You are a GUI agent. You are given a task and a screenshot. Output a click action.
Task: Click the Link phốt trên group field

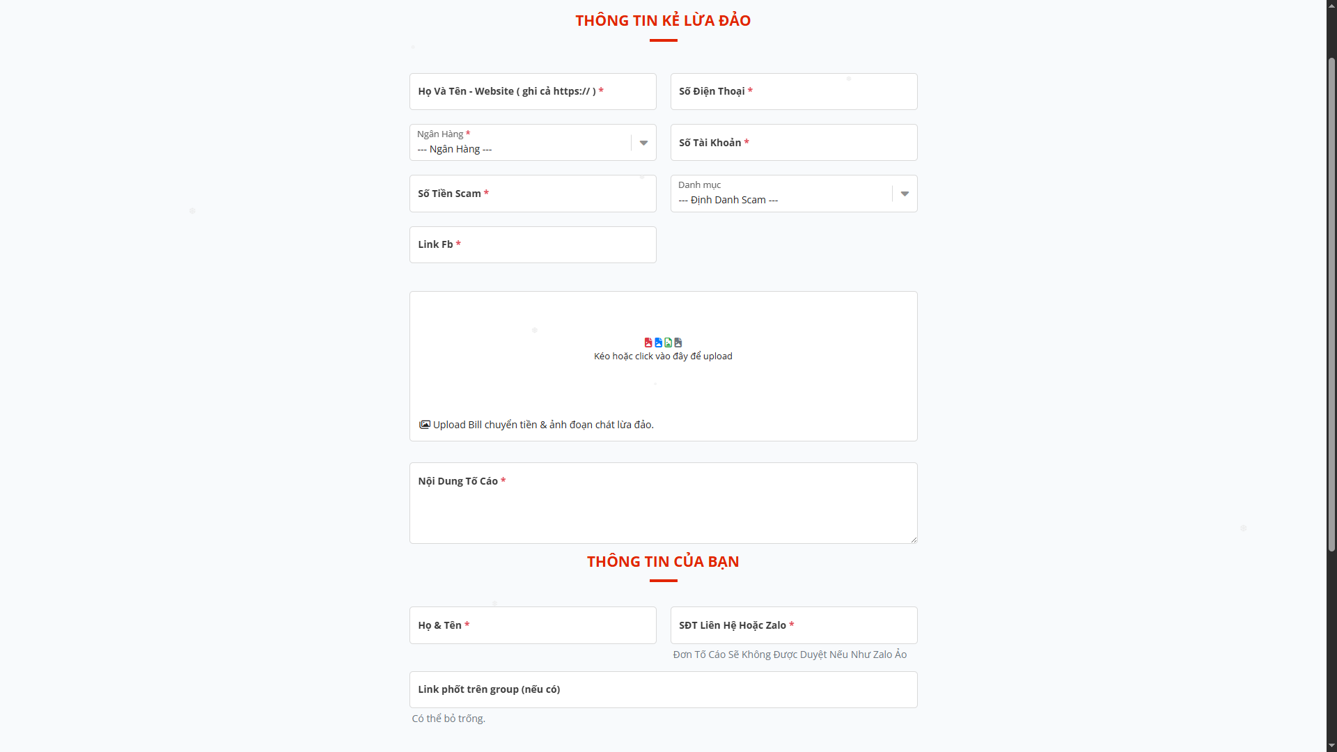tap(663, 689)
